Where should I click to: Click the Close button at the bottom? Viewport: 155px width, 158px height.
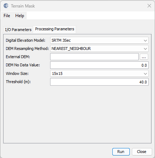(x=142, y=152)
